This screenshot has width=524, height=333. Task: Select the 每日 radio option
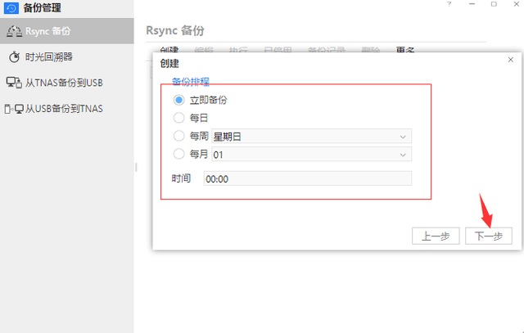[179, 118]
